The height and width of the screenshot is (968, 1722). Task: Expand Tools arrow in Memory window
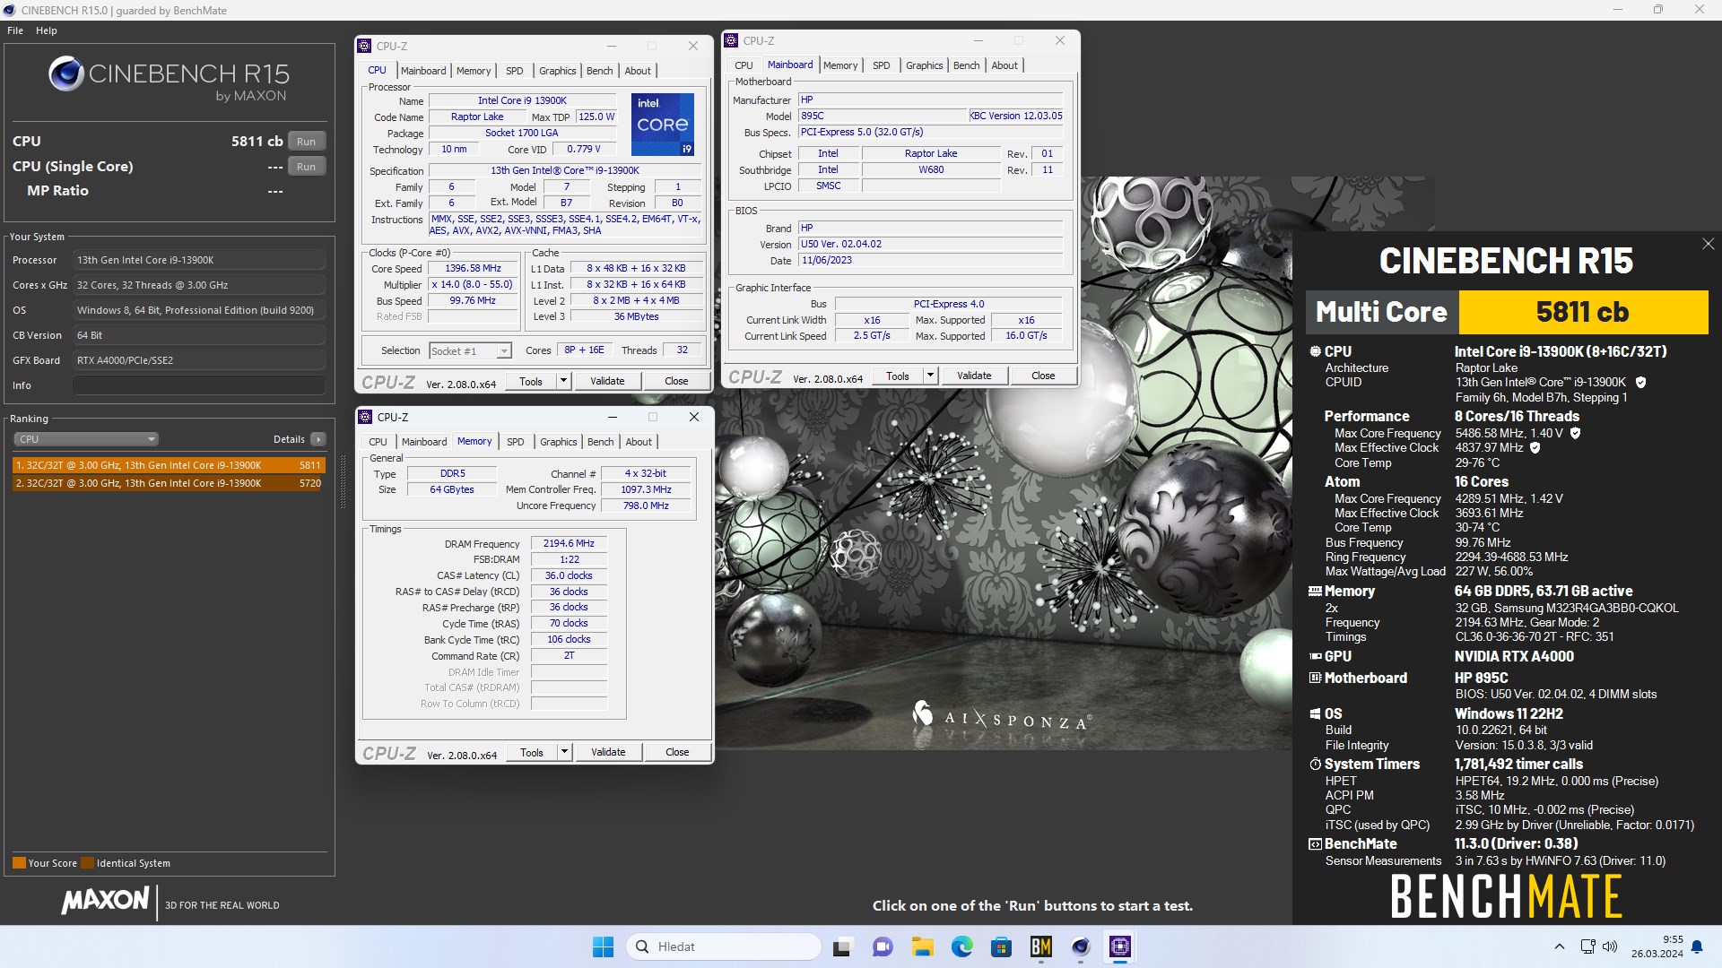pyautogui.click(x=564, y=752)
